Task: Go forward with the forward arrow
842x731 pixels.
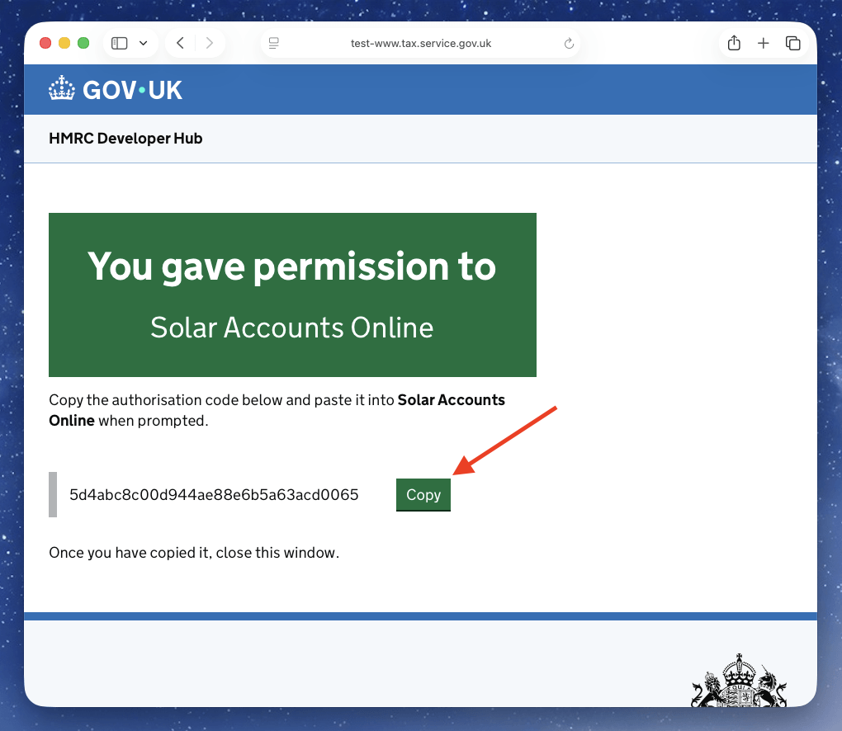Action: click(x=210, y=43)
